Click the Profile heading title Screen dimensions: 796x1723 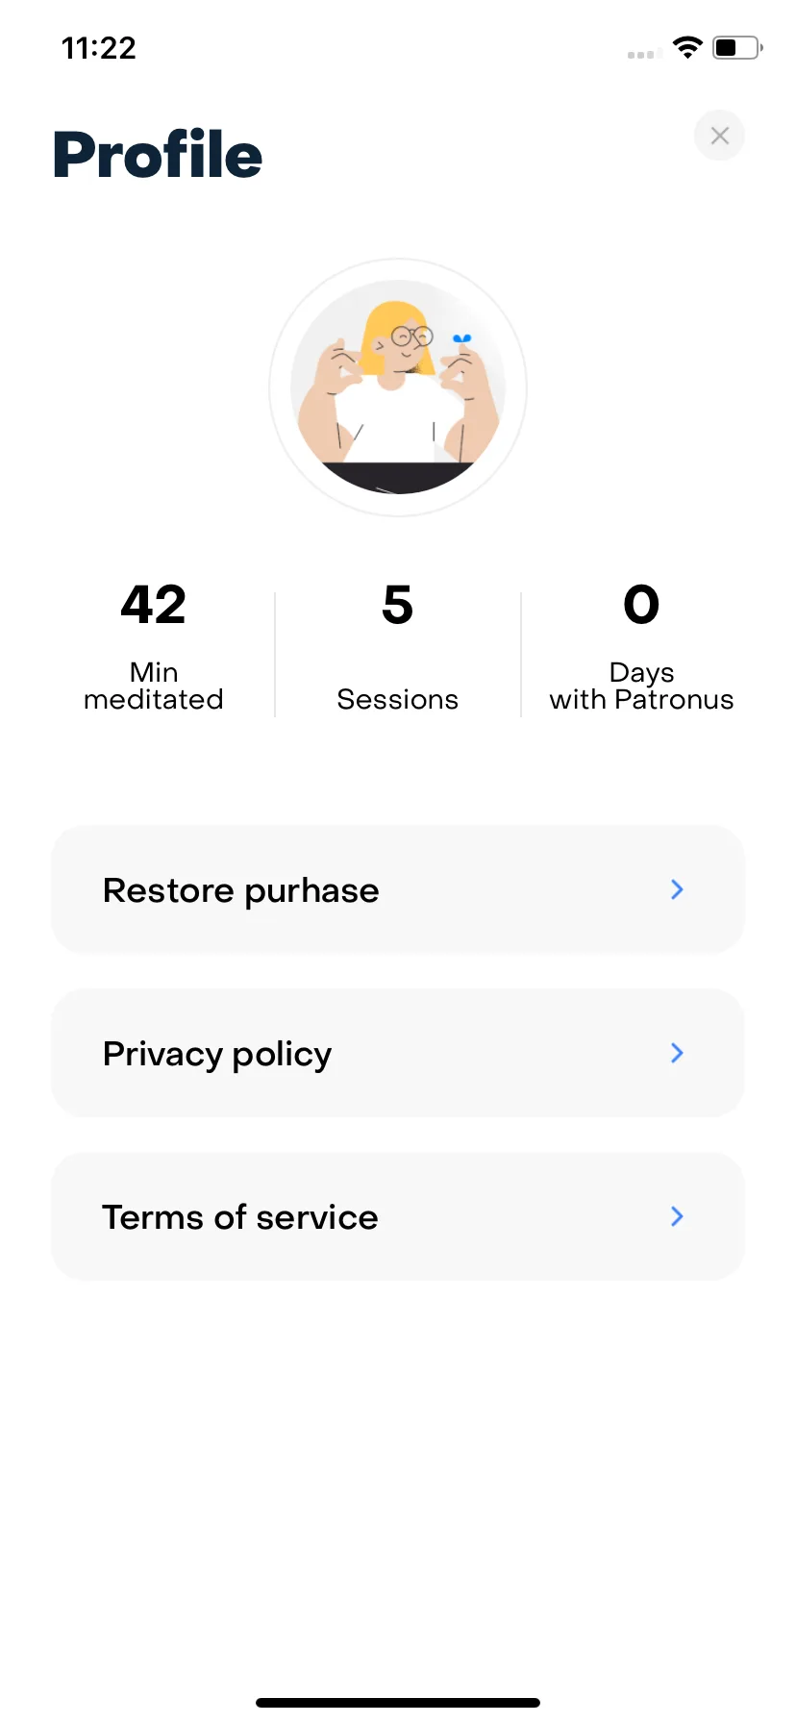coord(158,155)
